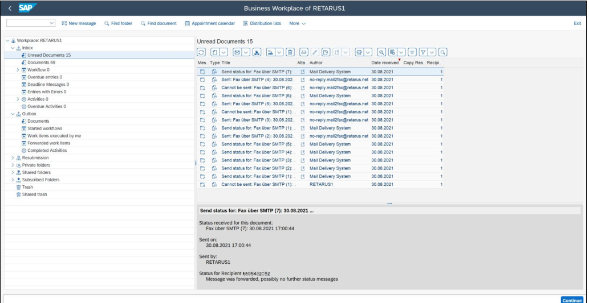Open the More menu
This screenshot has height=303, width=589.
click(298, 23)
